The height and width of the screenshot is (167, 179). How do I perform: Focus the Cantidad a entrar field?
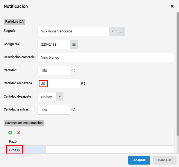pyautogui.click(x=54, y=110)
